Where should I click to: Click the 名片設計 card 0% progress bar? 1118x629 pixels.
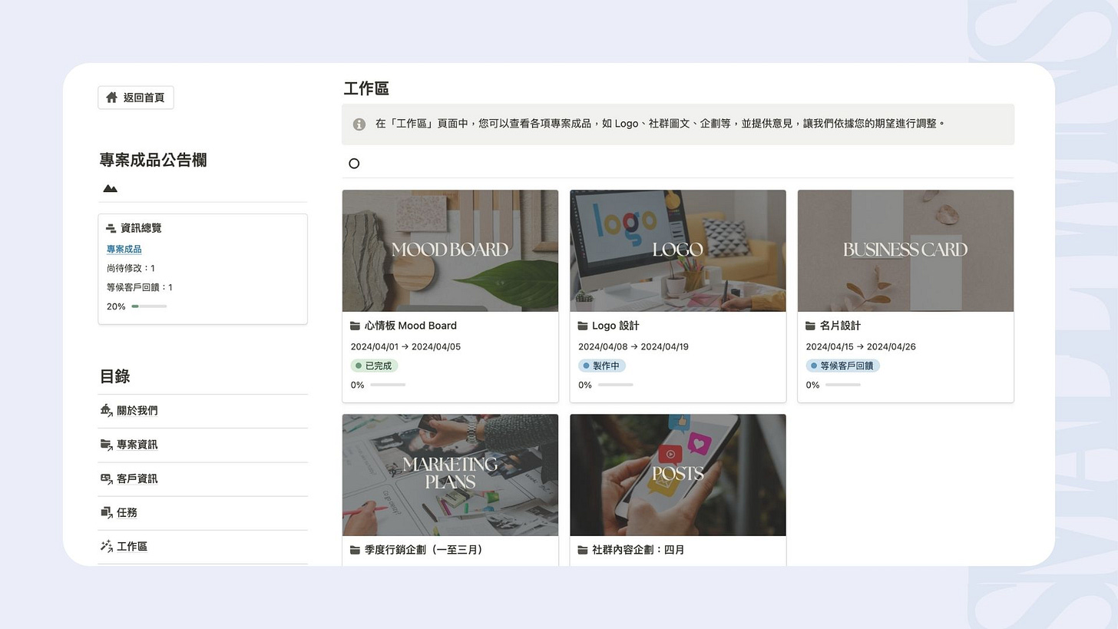point(843,385)
